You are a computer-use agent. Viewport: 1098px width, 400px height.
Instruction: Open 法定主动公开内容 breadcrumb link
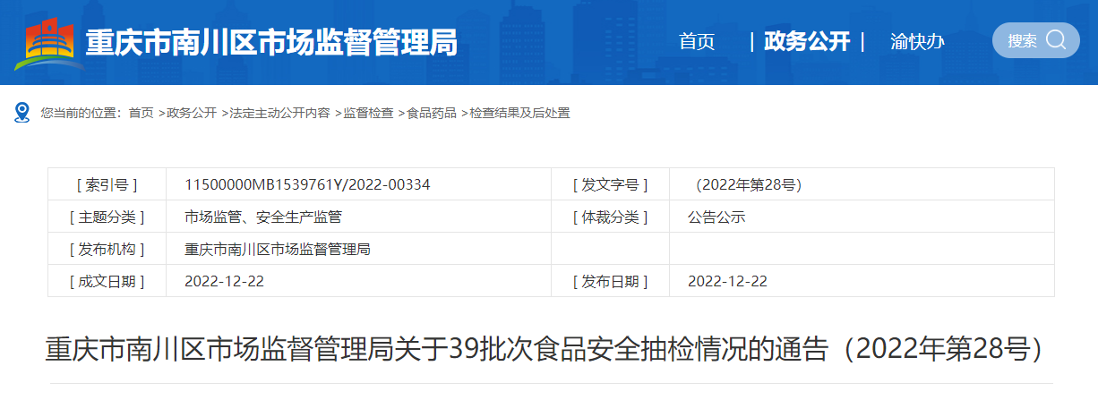[x=279, y=113]
